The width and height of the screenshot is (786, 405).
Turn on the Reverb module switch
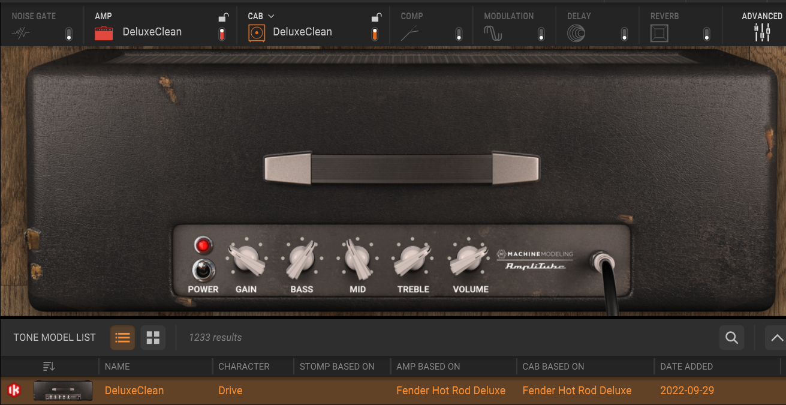coord(707,34)
